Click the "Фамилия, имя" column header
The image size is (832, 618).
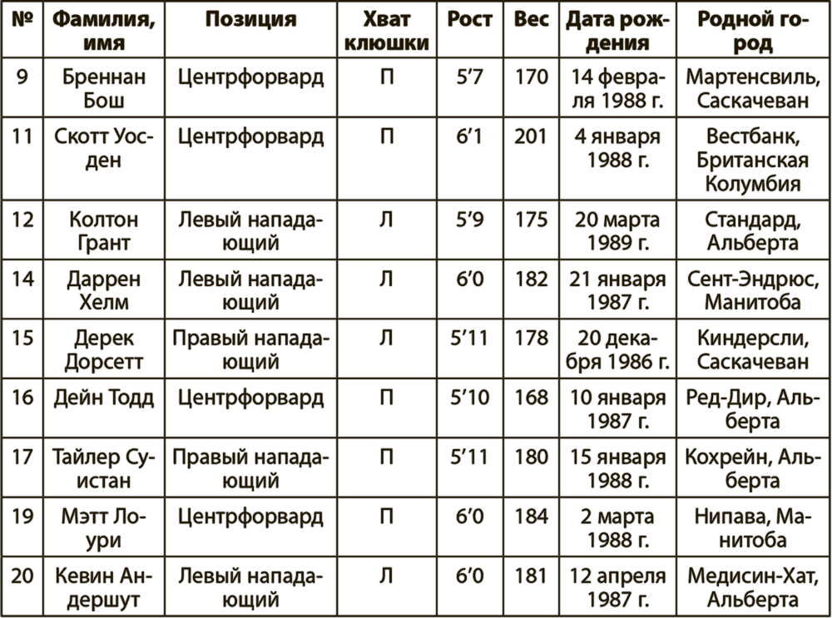(x=104, y=31)
